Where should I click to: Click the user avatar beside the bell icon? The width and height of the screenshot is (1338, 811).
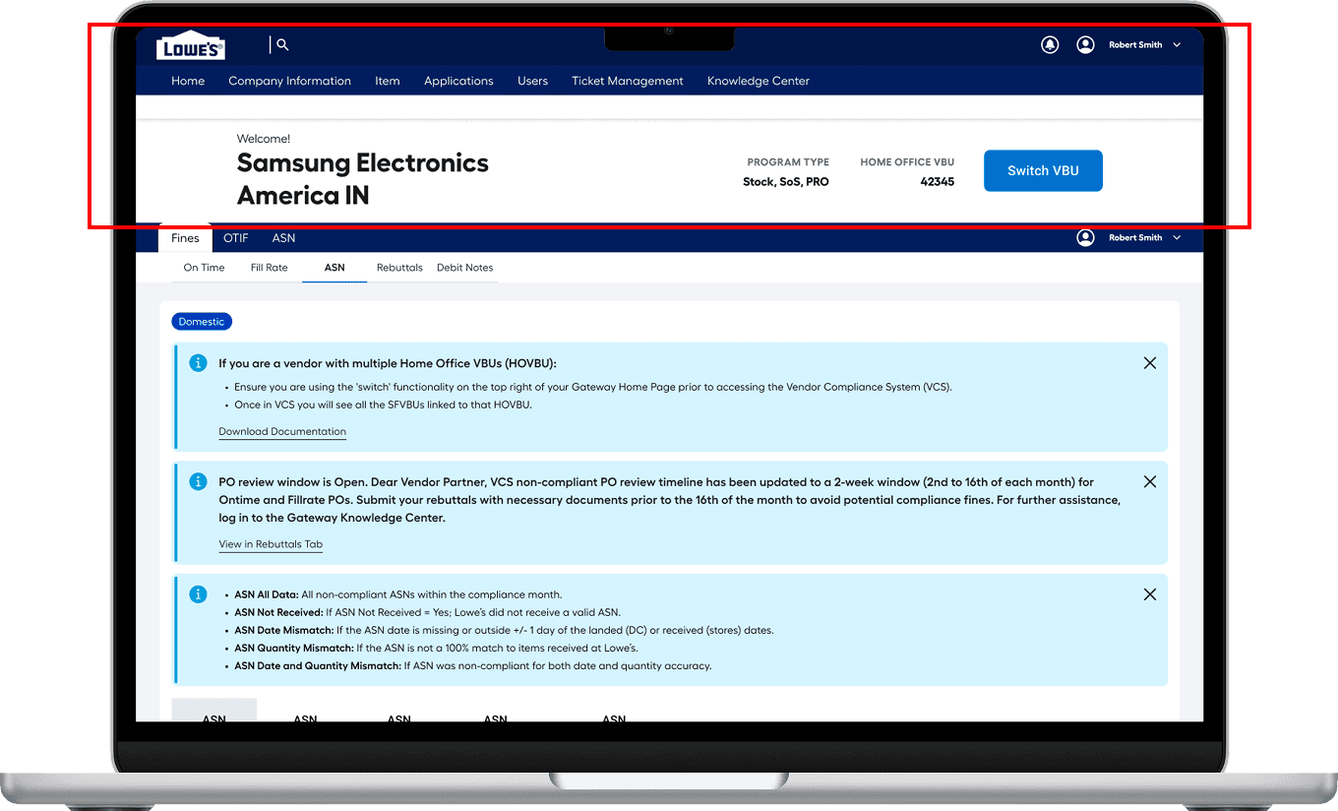pos(1085,44)
